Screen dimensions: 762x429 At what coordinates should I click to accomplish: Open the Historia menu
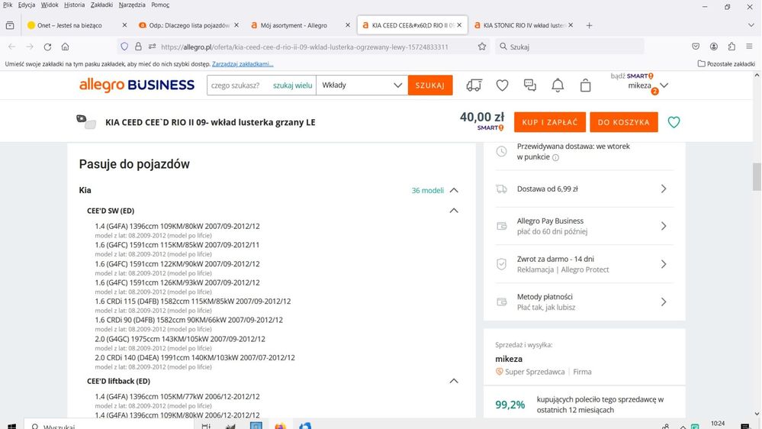74,5
